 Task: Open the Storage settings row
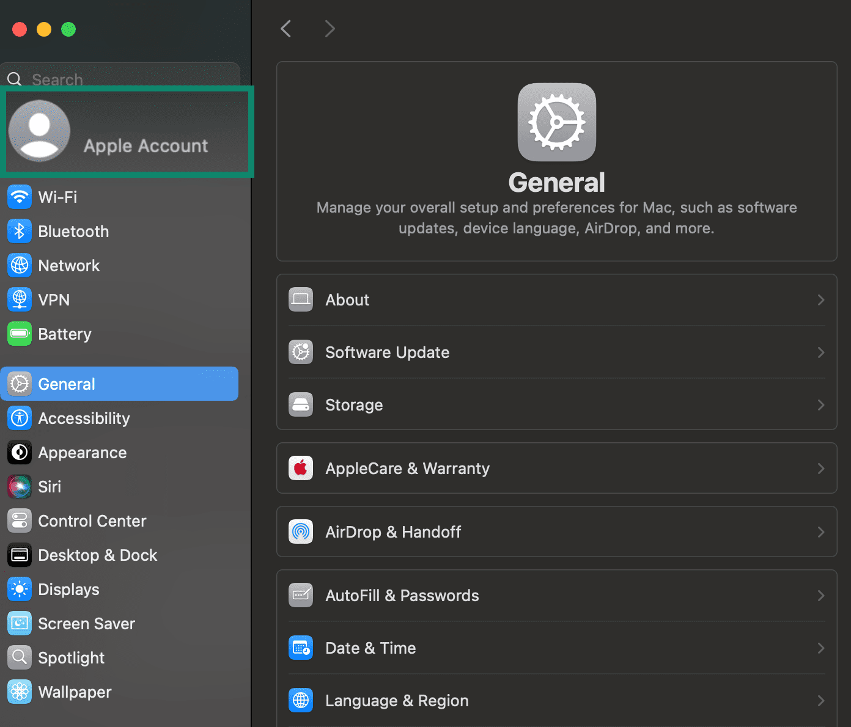pos(556,404)
